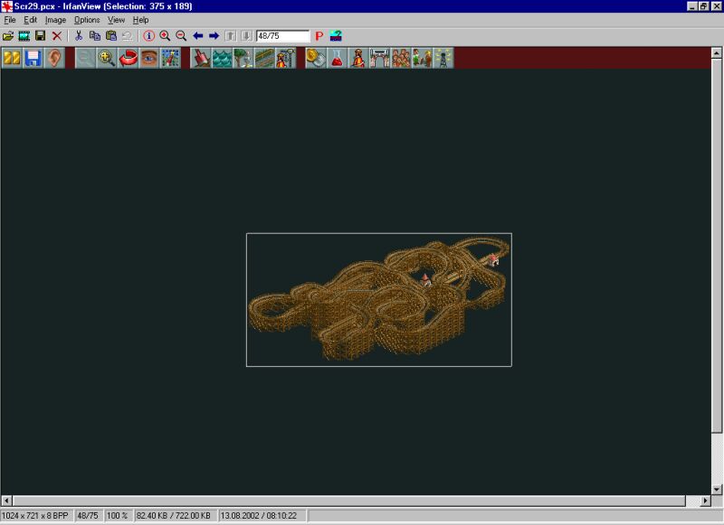
Task: Open a file with the folder icon
Action: coord(8,36)
